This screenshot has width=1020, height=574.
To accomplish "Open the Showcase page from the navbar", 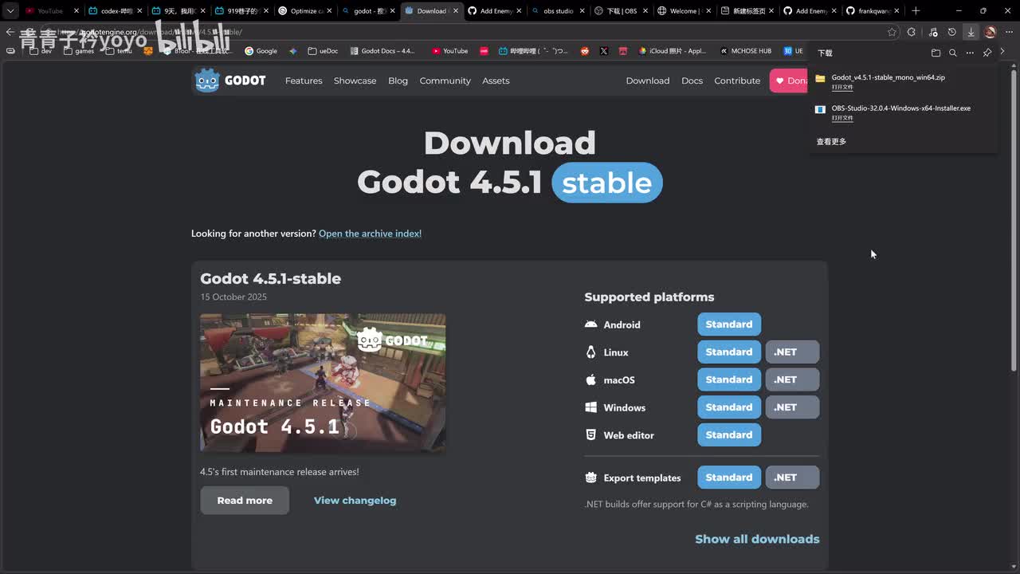I will point(355,81).
